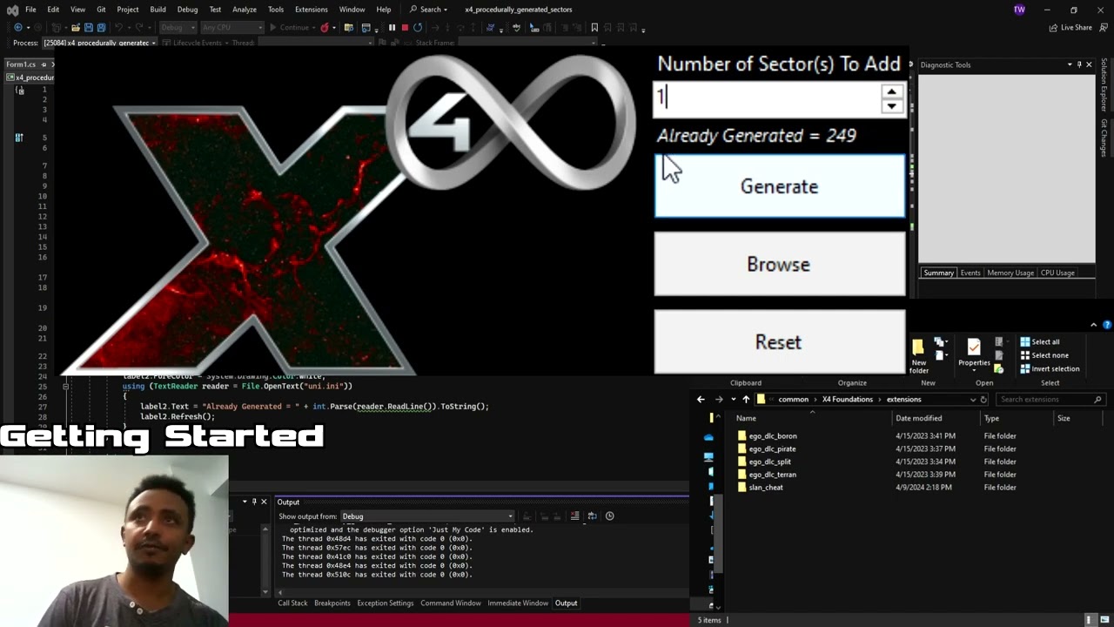Open Explorer recent locations dropdown arrow
The image size is (1114, 627).
(733, 400)
